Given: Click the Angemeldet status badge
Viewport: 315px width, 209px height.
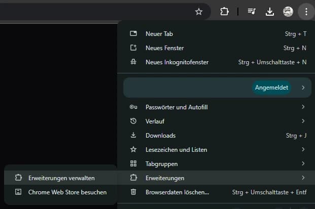Looking at the screenshot, I should point(271,88).
